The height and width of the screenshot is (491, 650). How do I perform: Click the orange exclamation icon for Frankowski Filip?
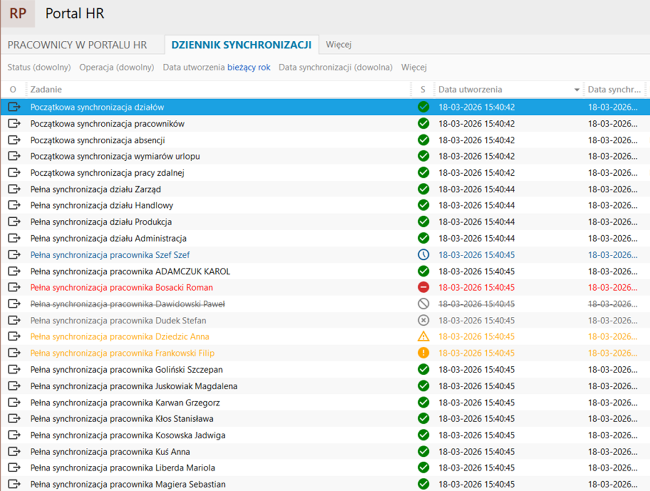pos(423,353)
